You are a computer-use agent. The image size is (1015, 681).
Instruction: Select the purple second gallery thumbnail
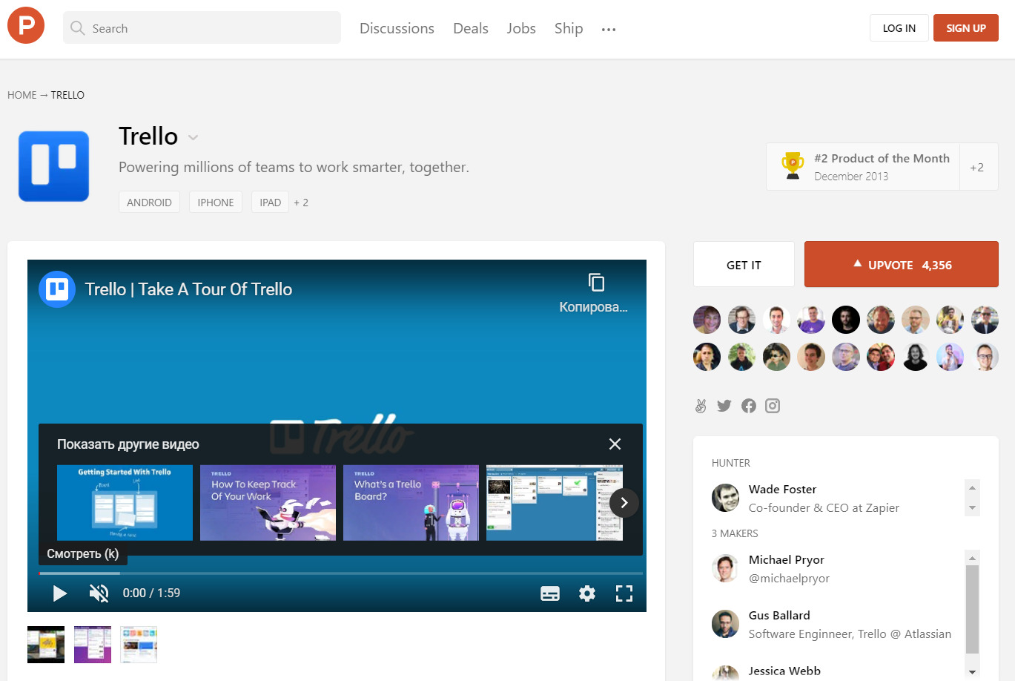pos(93,645)
